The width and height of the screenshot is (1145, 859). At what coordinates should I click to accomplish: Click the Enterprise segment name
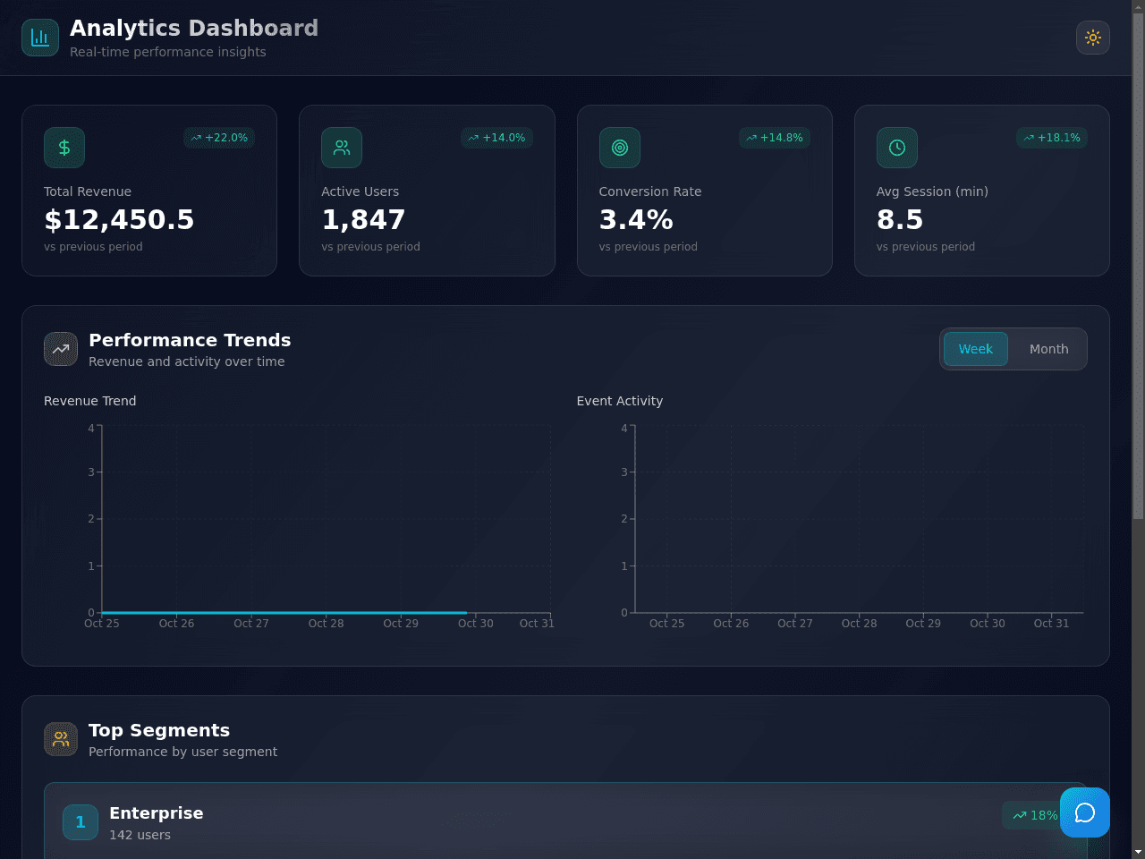[x=157, y=812]
